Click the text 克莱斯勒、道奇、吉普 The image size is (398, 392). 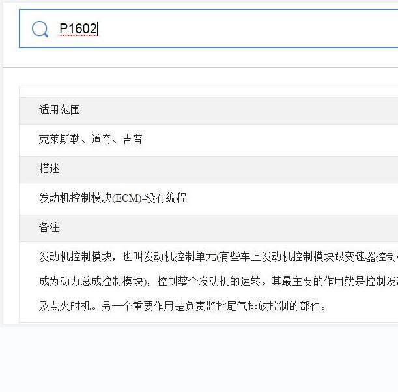91,139
